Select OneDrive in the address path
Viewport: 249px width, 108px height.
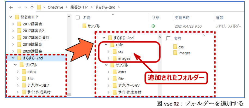point(56,7)
